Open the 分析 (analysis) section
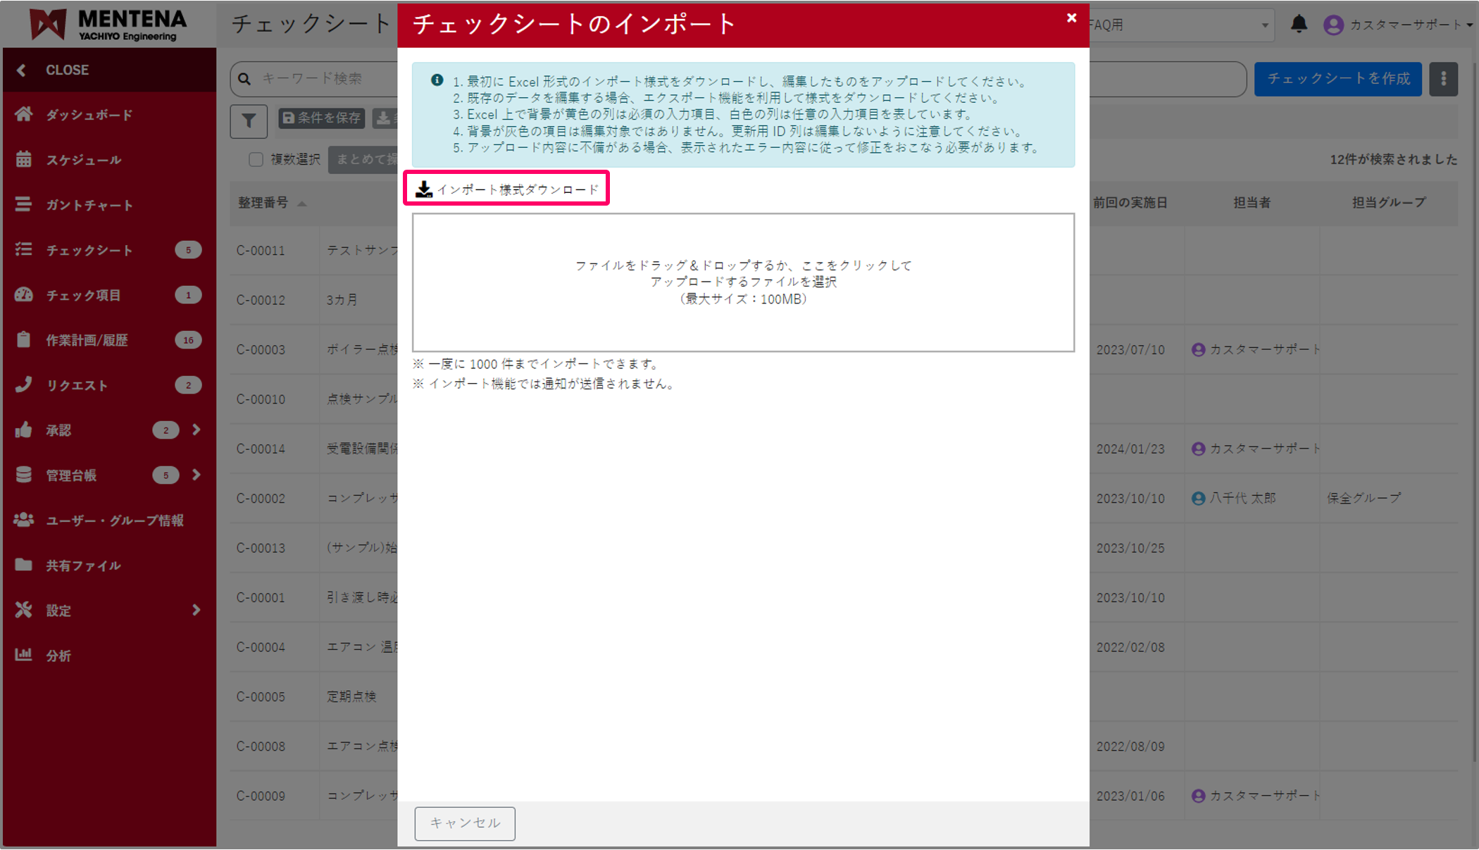Image resolution: width=1479 pixels, height=850 pixels. click(x=58, y=655)
